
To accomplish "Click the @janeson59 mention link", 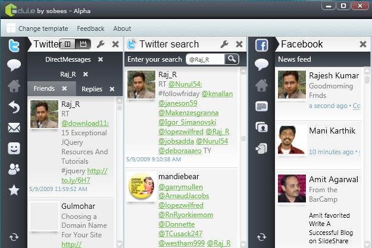I will click(x=178, y=103).
